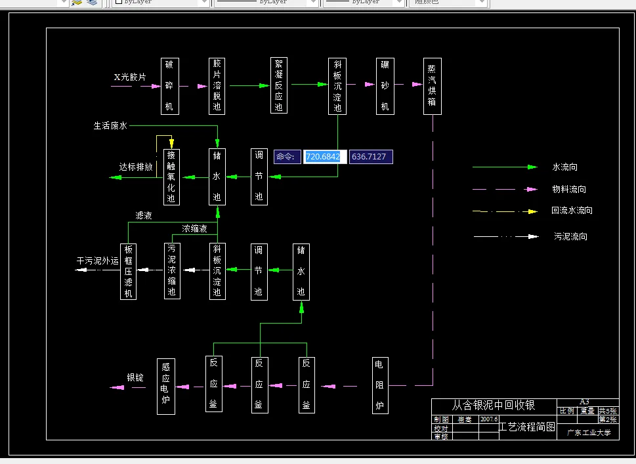Select the 反应釜 box next to 感应电炉

point(214,384)
